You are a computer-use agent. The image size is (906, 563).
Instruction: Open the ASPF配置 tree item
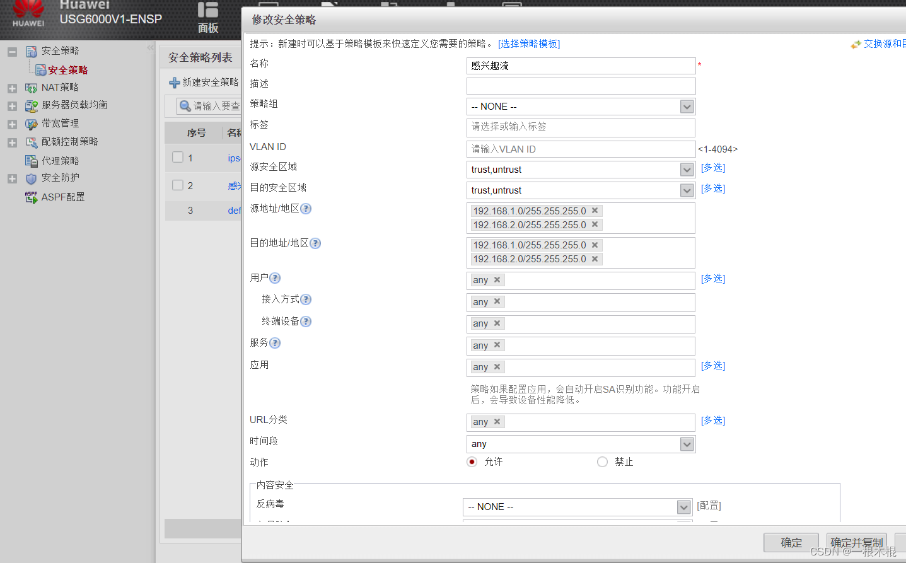click(x=63, y=197)
